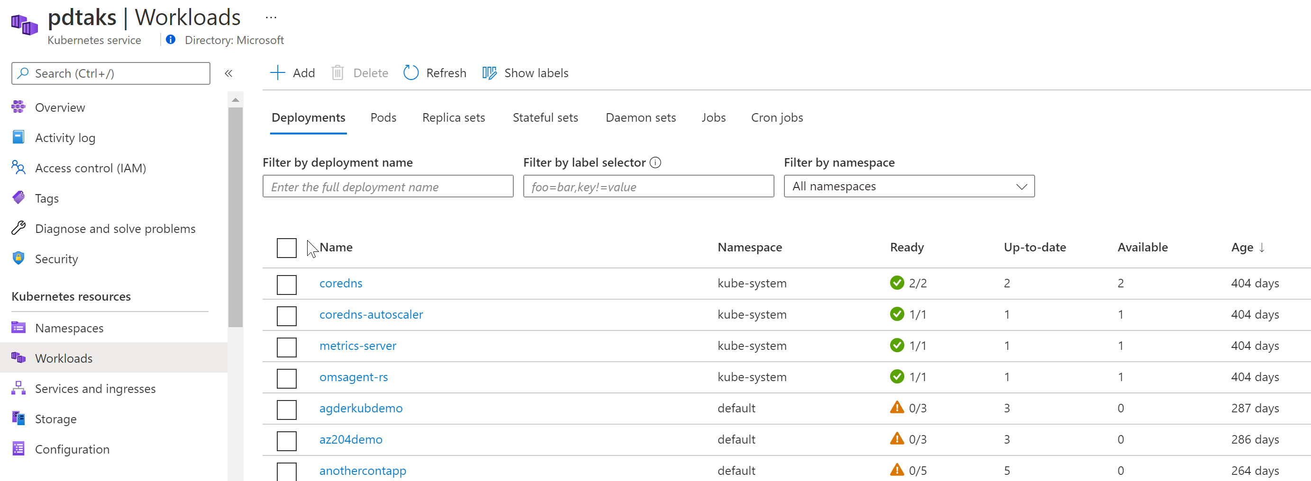Click the Refresh circular arrow icon
This screenshot has height=481, width=1311.
[411, 73]
